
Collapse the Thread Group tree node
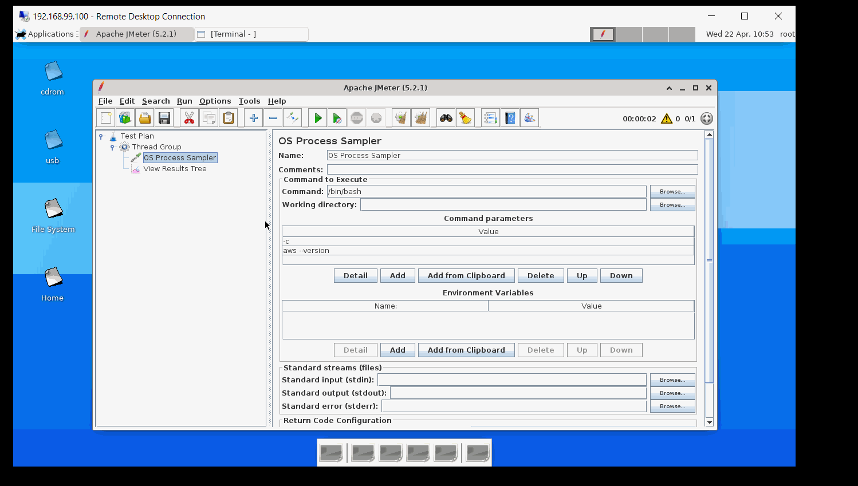point(112,147)
